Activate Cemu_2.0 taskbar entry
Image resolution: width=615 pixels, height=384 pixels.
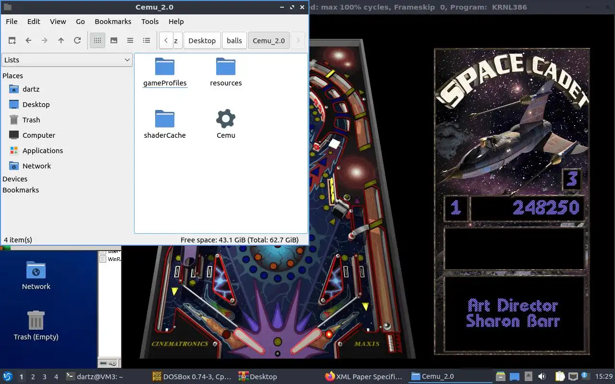(x=451, y=377)
